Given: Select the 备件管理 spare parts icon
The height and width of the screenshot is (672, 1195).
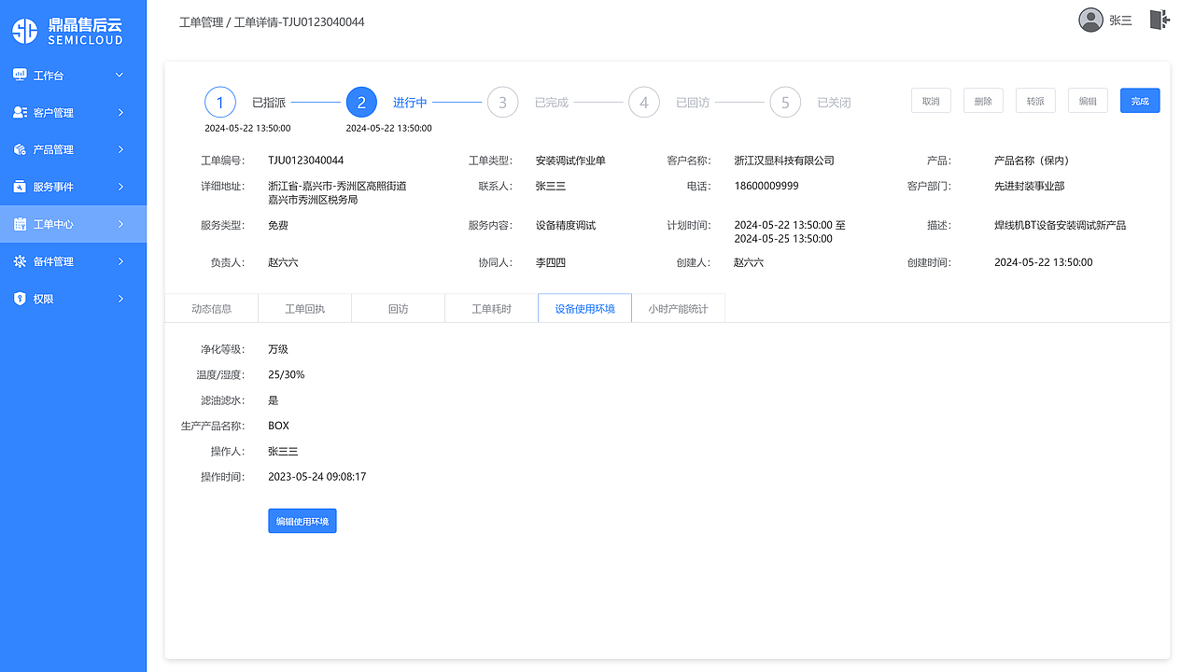Looking at the screenshot, I should (x=20, y=261).
